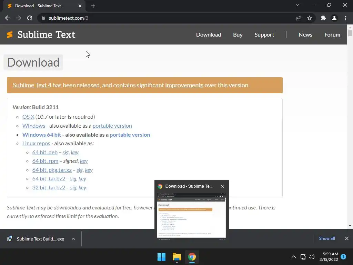Open tab search dropdown arrow

[297, 5]
